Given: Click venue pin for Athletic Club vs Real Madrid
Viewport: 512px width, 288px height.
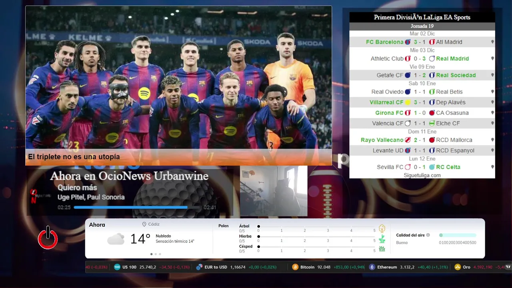Looking at the screenshot, I should (492, 58).
